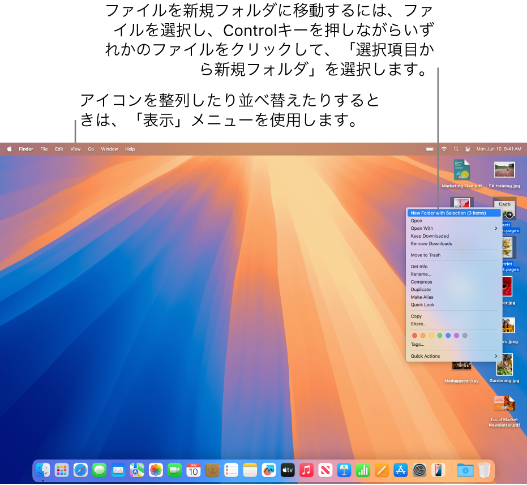Open Calendar icon showing 10
527x485 pixels.
(194, 470)
